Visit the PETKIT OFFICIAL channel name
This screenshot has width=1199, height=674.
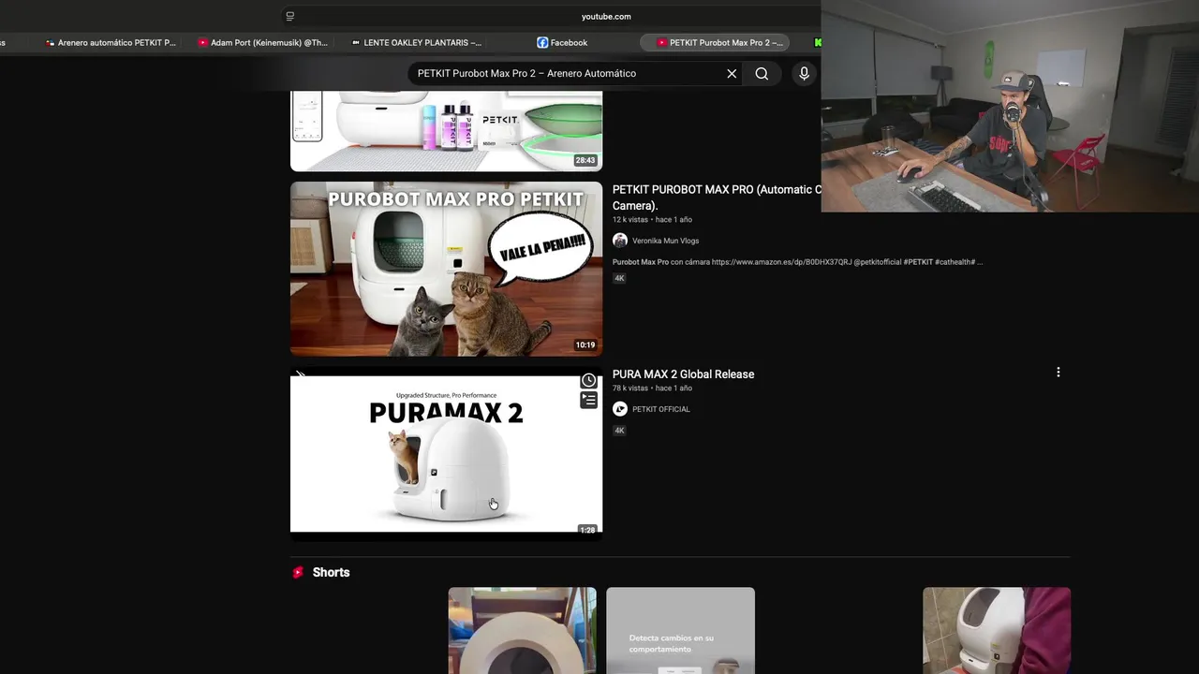660,409
